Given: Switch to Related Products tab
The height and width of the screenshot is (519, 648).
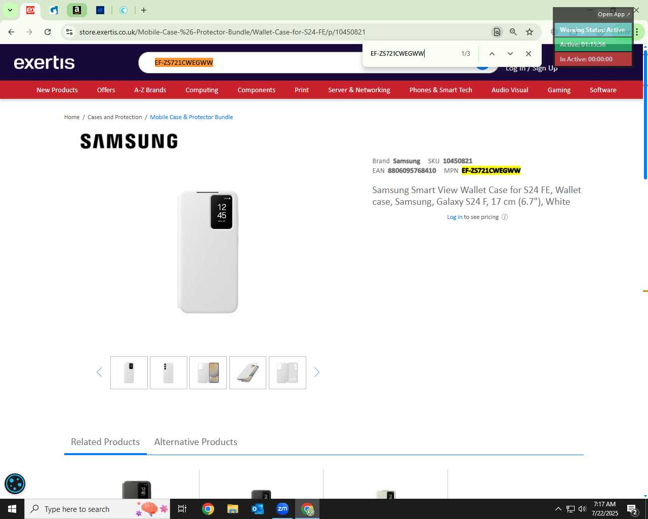Looking at the screenshot, I should pos(105,442).
